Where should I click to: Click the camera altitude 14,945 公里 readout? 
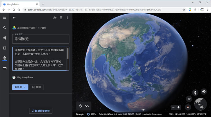[x=177, y=114]
